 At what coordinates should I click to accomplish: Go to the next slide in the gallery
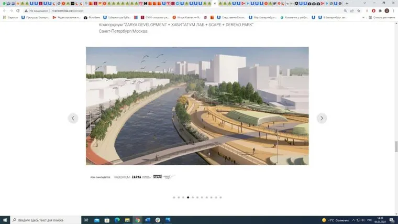click(x=322, y=118)
